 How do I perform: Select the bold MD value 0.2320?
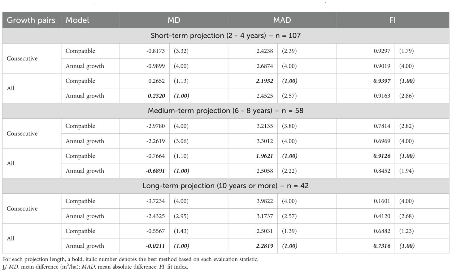tap(156, 96)
